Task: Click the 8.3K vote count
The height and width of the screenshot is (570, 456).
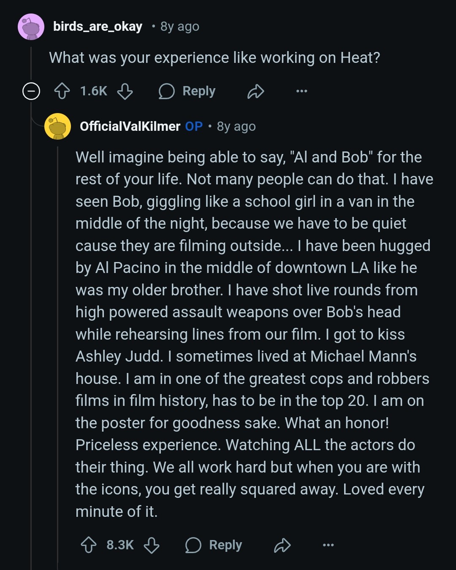Action: (120, 545)
